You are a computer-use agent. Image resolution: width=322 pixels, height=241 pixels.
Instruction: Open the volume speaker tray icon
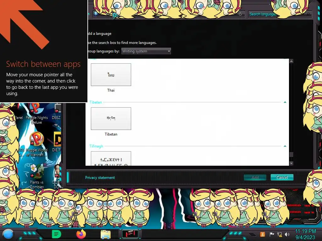coord(287,234)
